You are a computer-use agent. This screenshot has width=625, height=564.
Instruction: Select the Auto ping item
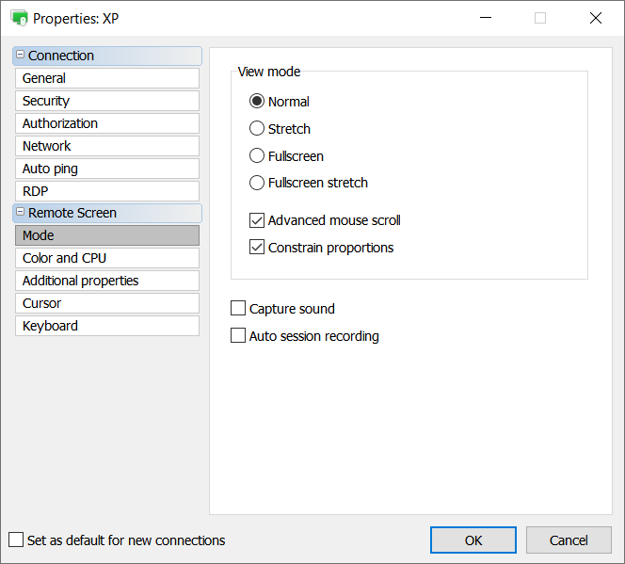point(106,169)
